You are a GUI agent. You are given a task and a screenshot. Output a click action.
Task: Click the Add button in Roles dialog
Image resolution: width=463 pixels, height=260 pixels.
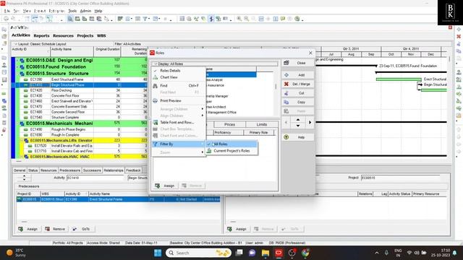coord(297,75)
